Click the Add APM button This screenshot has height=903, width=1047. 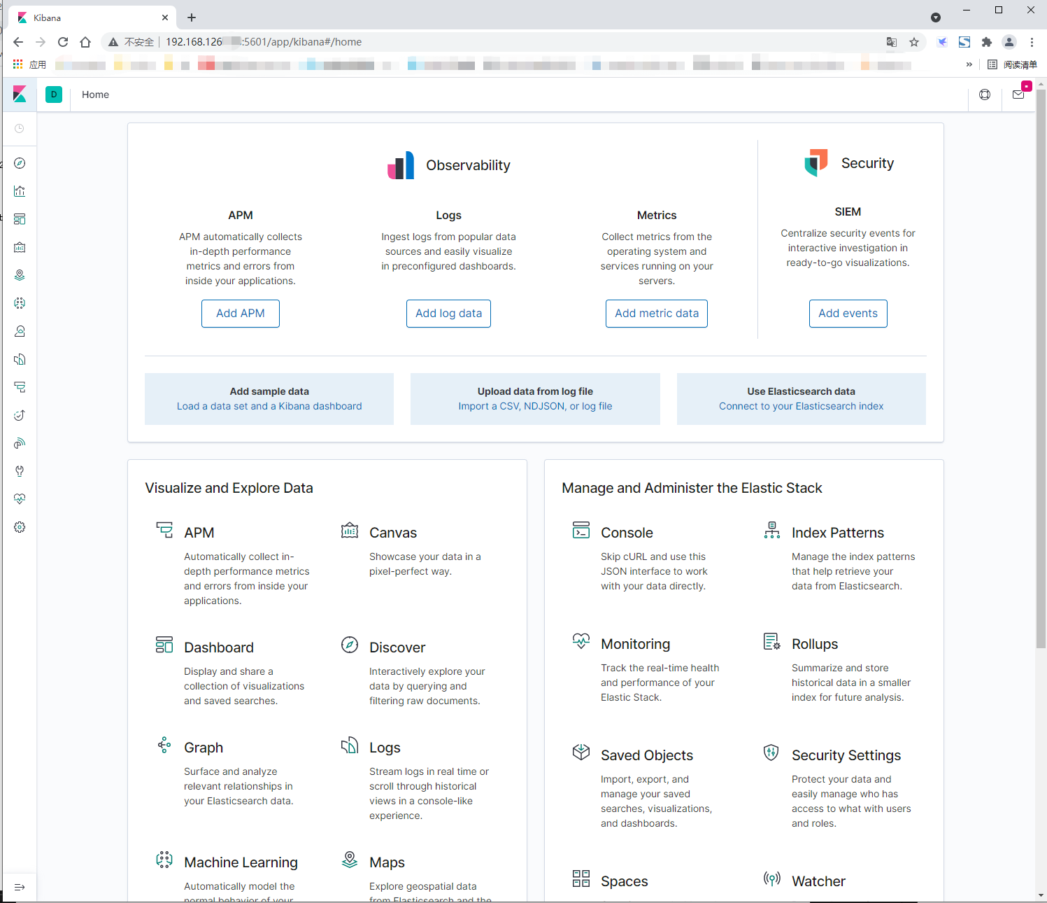[x=241, y=314]
